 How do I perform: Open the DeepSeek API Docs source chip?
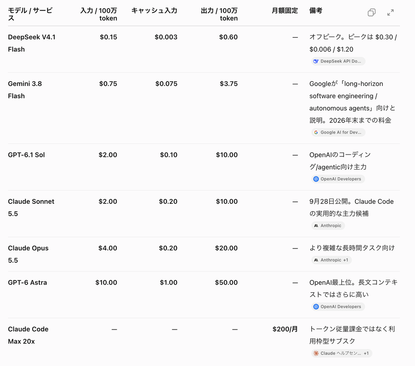(x=338, y=61)
